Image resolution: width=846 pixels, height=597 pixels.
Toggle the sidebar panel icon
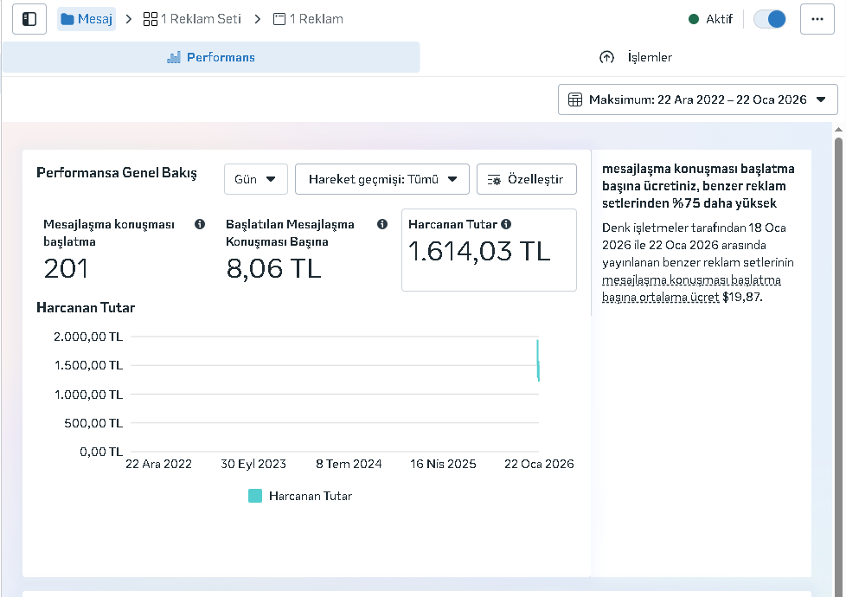[29, 19]
